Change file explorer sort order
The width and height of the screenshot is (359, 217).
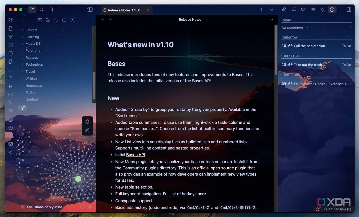pos(56,20)
